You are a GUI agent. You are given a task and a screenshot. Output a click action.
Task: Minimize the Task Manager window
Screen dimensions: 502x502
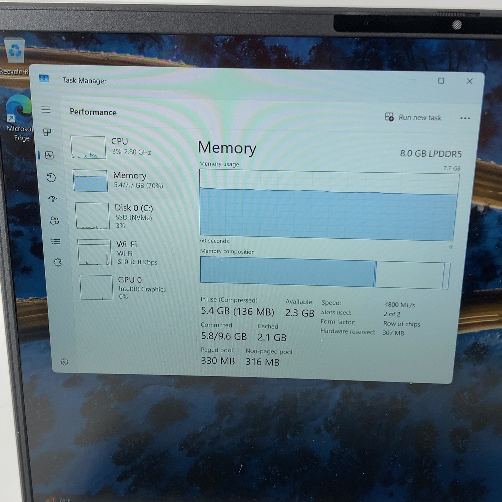pyautogui.click(x=413, y=80)
